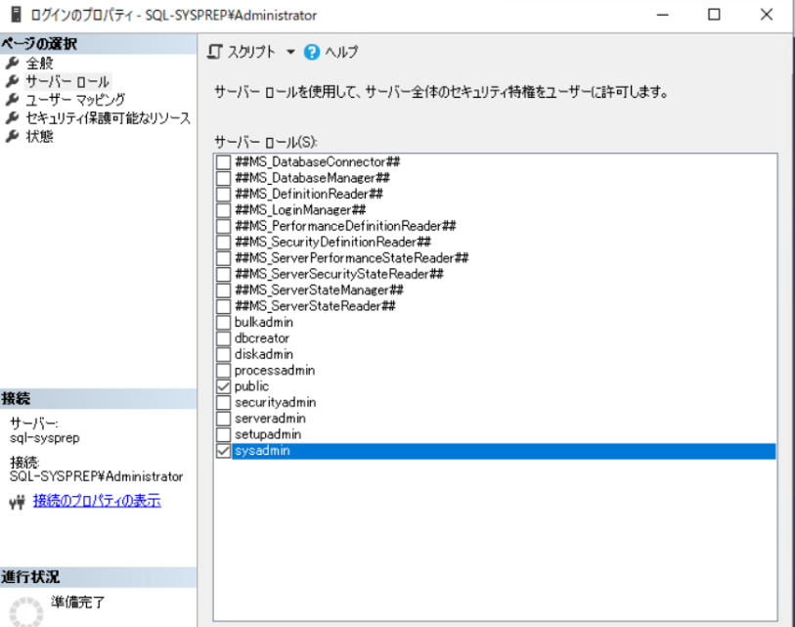
Task: Click the ヘルプ button label
Action: 341,52
